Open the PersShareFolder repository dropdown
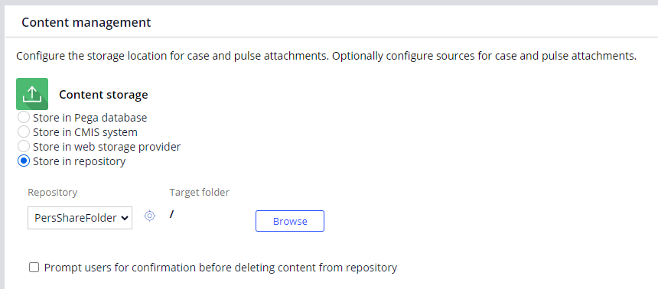The width and height of the screenshot is (658, 289). [x=80, y=218]
